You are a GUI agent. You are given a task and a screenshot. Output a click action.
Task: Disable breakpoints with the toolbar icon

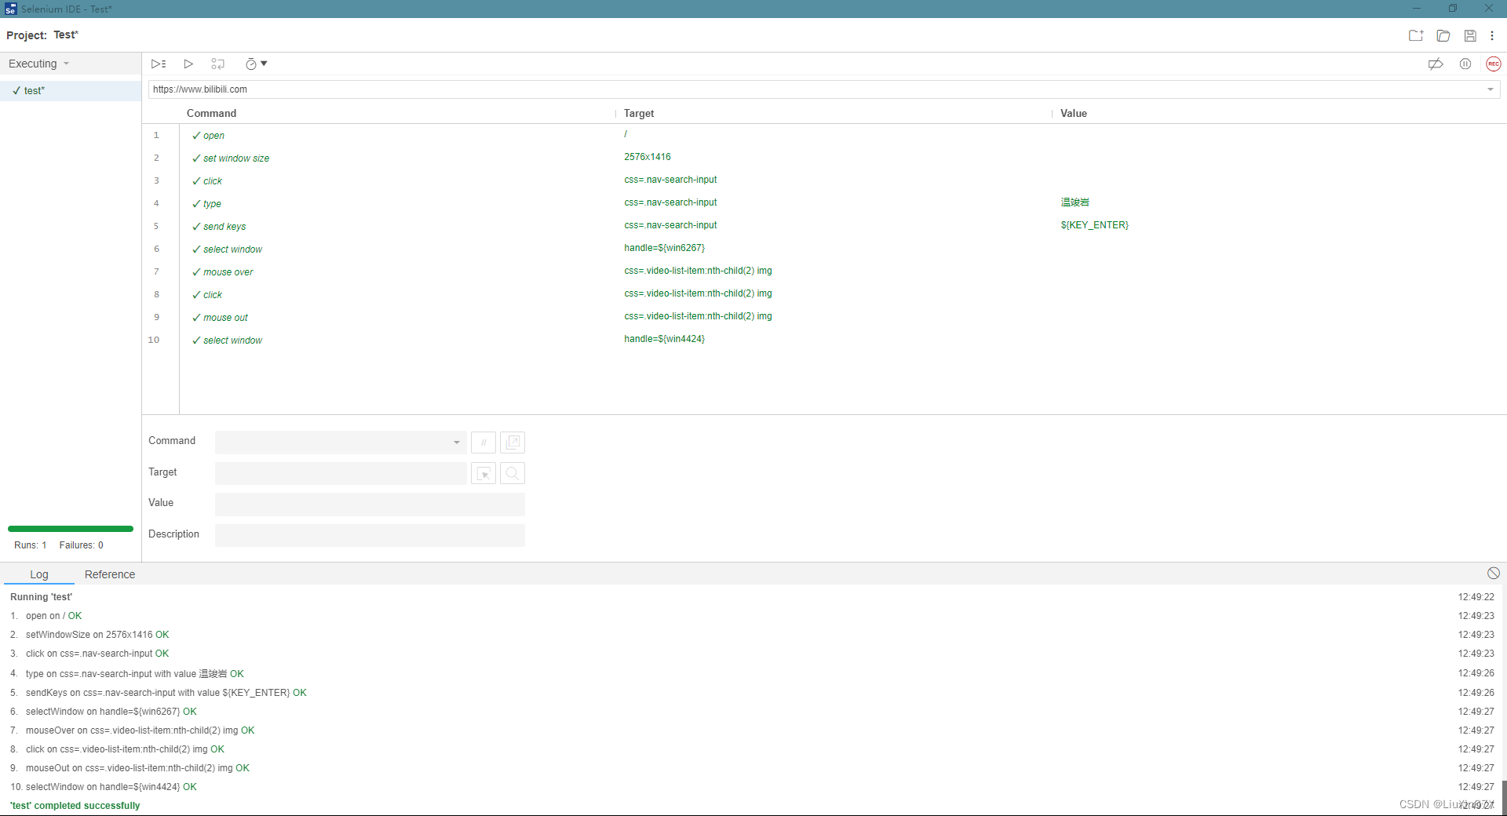1436,64
